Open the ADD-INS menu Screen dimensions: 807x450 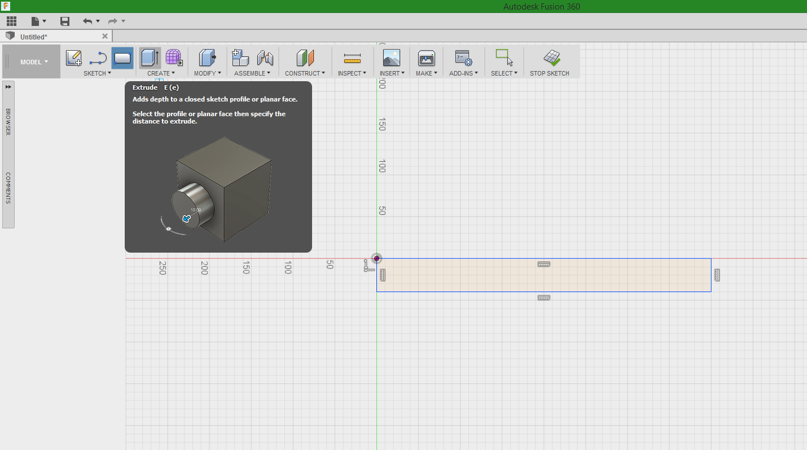point(463,73)
